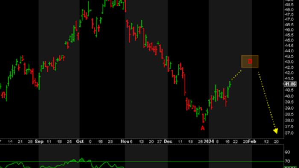
Task: Select the 42.0 price axis label
Action: click(289, 73)
